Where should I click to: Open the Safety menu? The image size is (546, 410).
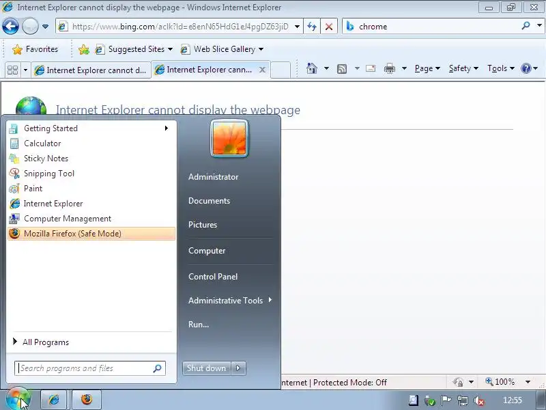pyautogui.click(x=463, y=68)
